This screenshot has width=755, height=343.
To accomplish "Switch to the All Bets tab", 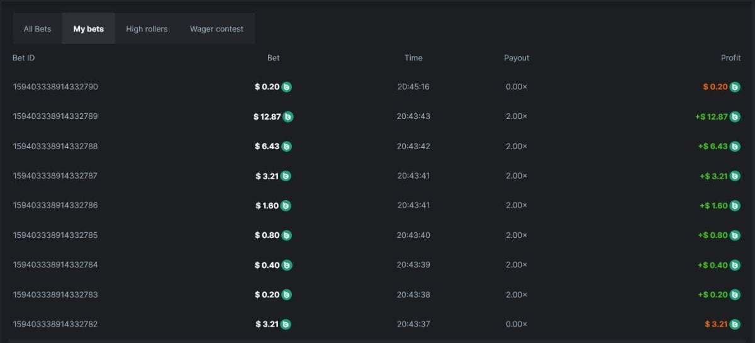I will 37,29.
